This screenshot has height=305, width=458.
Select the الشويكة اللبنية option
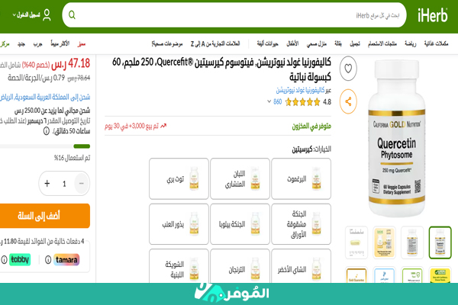coord(179,266)
